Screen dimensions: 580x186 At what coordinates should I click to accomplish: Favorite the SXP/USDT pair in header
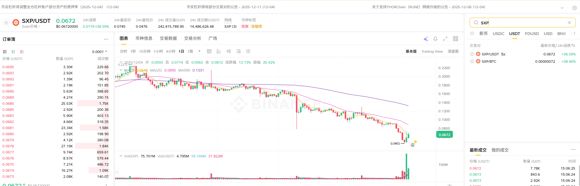[6, 23]
